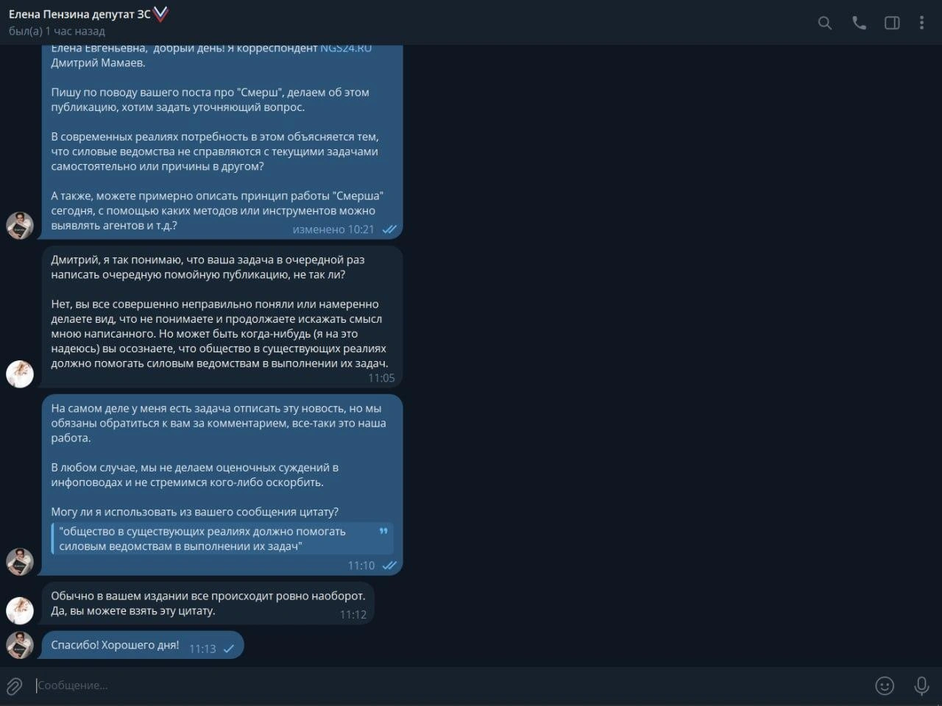Click the verified badge next to chat name
The height and width of the screenshot is (706, 942).
point(160,13)
